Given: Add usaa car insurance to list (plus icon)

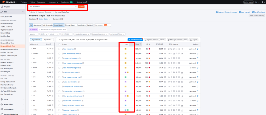Looking at the screenshot, I should coord(63,82).
